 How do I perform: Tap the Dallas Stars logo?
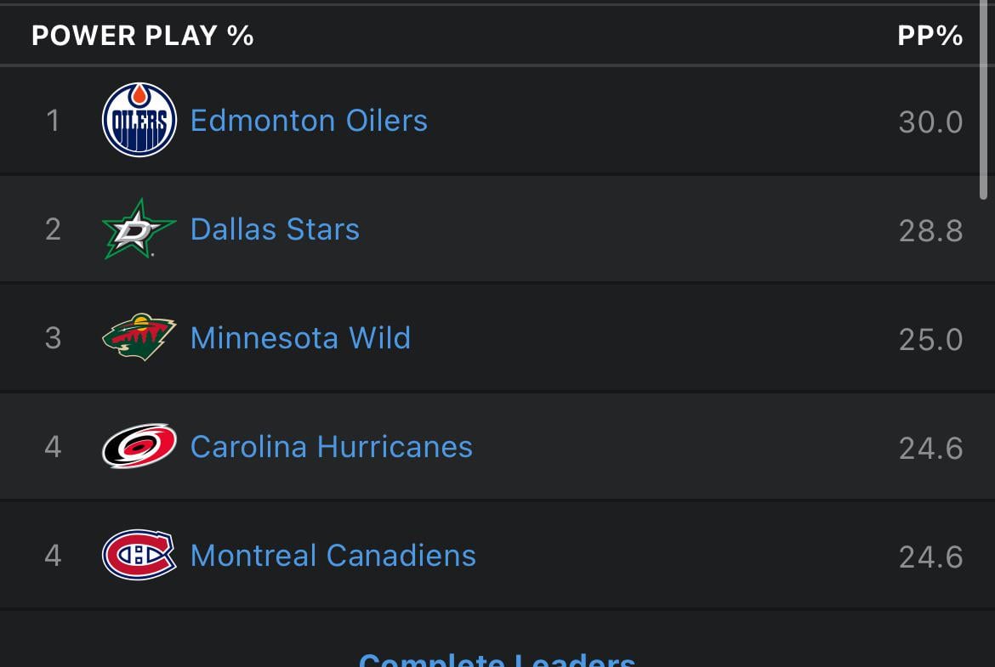coord(139,229)
